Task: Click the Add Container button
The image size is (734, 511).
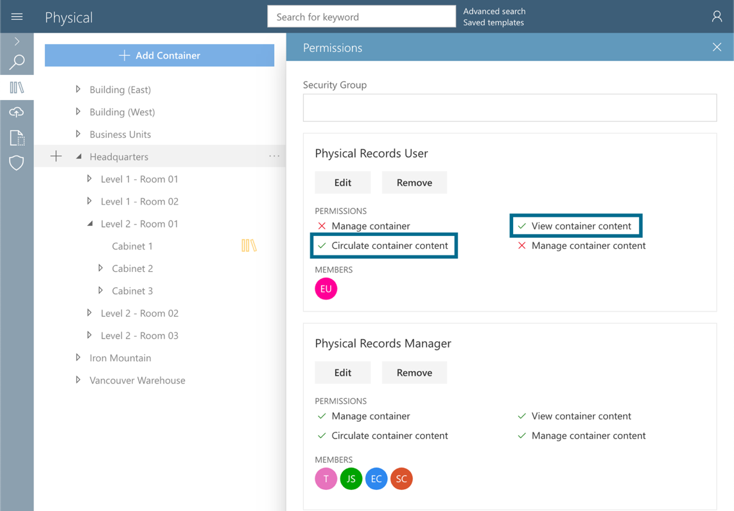Action: click(159, 55)
